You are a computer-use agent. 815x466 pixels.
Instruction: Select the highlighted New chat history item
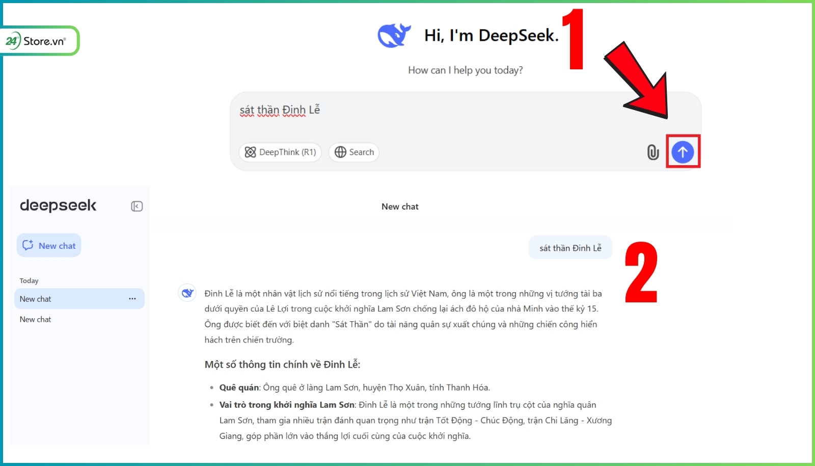click(66, 299)
